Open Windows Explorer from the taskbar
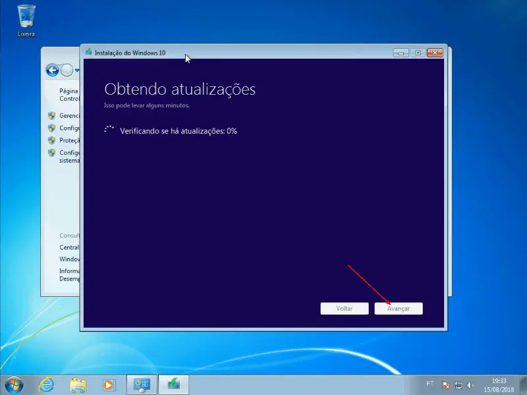This screenshot has height=395, width=527. (x=78, y=385)
